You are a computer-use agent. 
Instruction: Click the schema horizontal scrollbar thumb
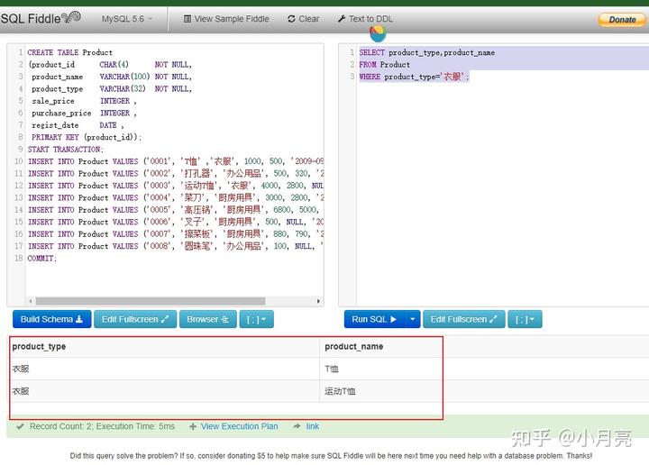[151, 301]
